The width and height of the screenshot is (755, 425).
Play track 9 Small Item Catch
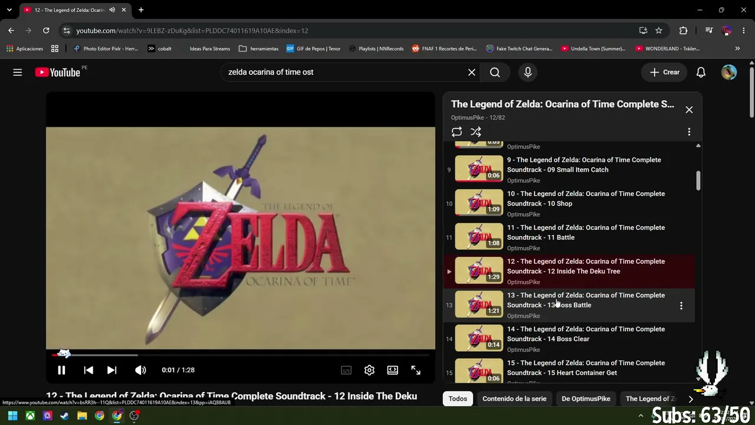point(569,170)
